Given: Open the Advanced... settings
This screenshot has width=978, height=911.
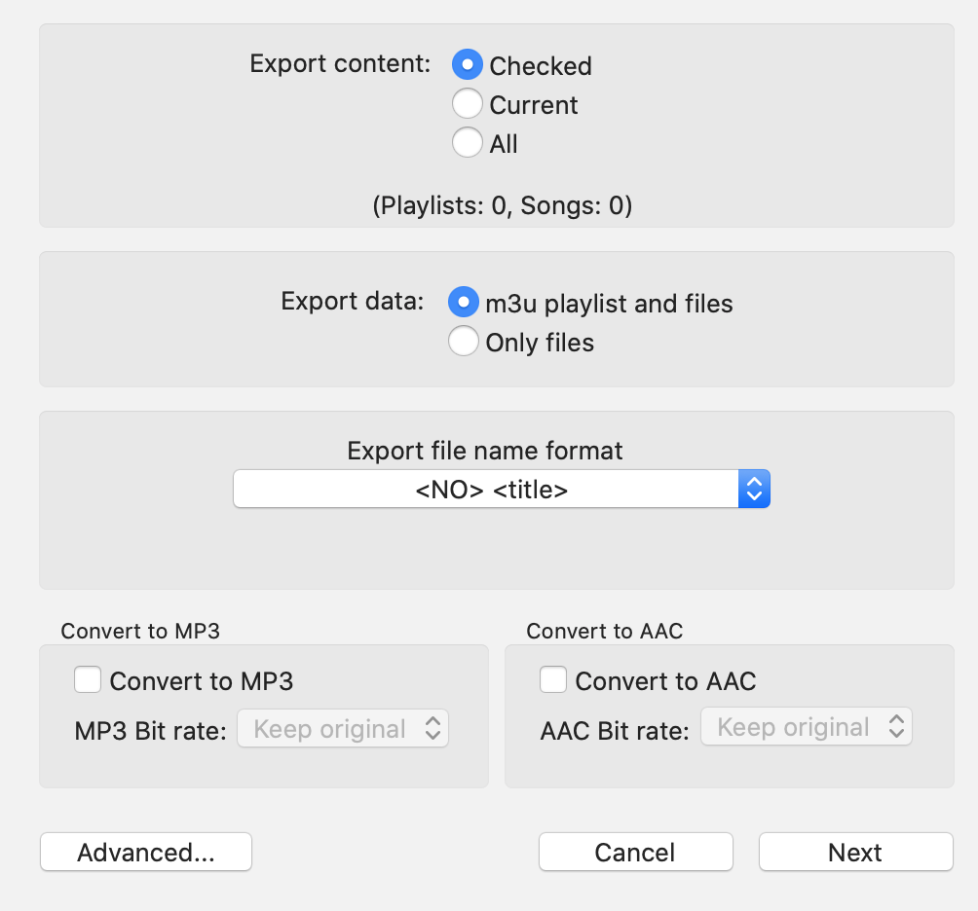Looking at the screenshot, I should (x=146, y=852).
